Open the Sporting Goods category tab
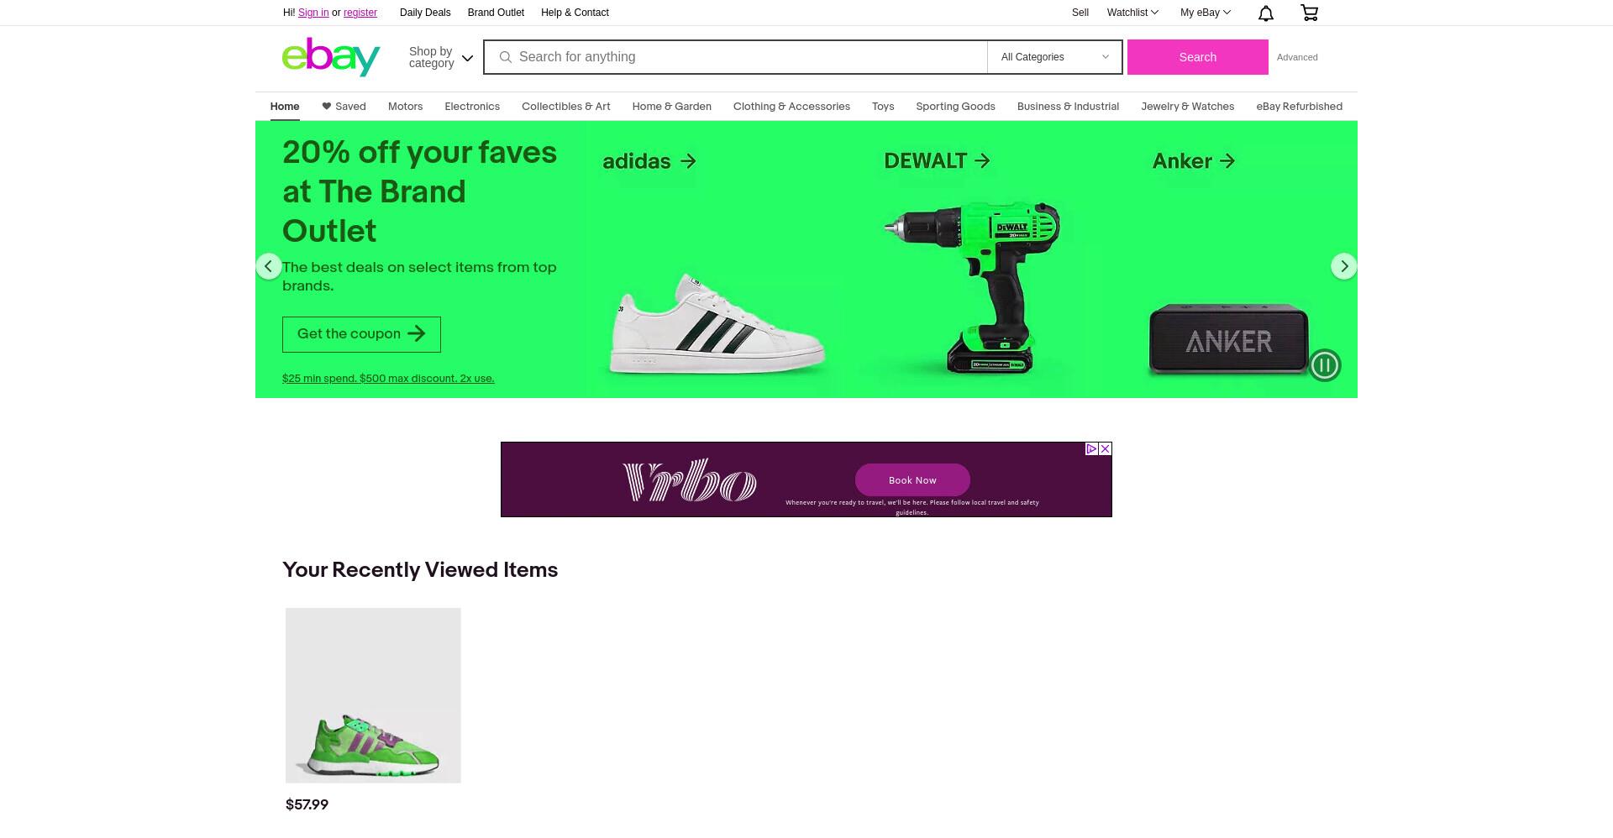Screen dimensions: 1613x838 (x=955, y=107)
